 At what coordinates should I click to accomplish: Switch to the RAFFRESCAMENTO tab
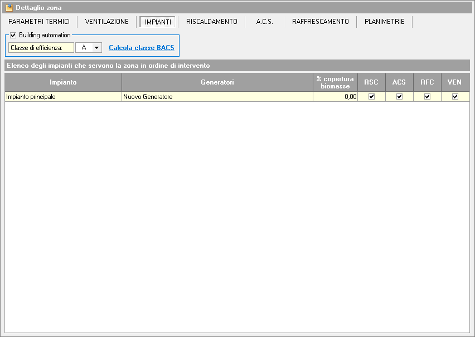(x=321, y=22)
